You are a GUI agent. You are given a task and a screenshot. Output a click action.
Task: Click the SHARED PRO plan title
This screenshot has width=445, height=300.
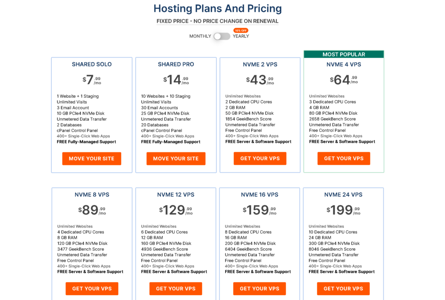(x=176, y=64)
